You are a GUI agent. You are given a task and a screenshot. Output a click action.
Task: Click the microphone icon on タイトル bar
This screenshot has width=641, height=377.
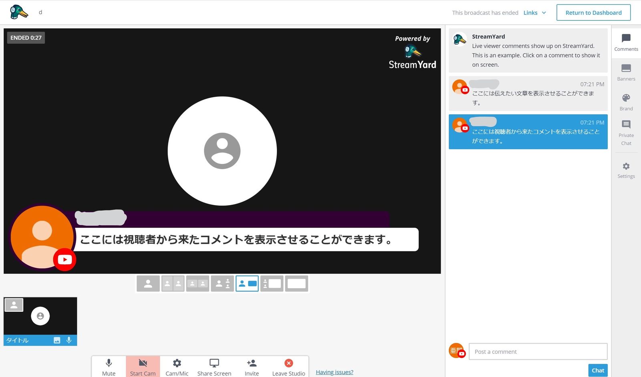(69, 340)
